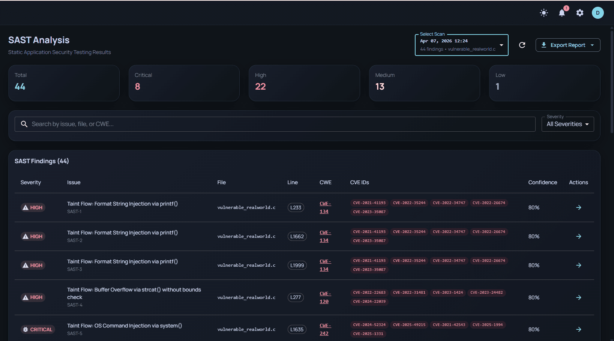
Task: Click the download icon on Export Report
Action: pyautogui.click(x=544, y=45)
